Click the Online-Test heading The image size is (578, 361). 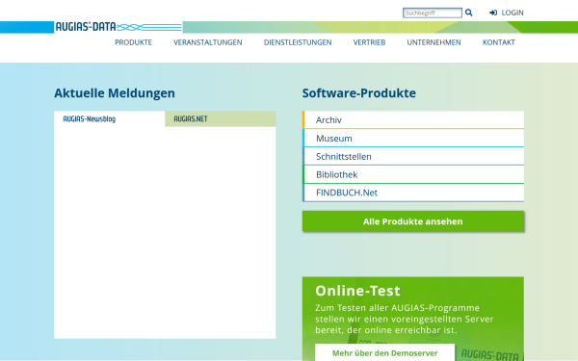(357, 291)
